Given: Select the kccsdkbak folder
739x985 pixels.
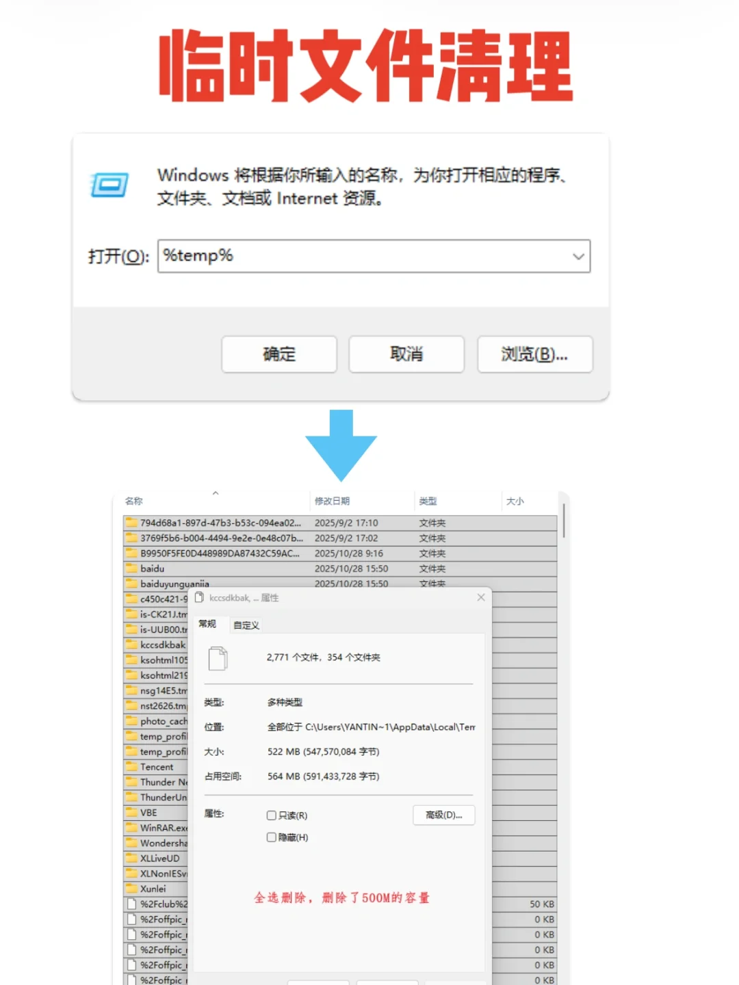Looking at the screenshot, I should [x=161, y=644].
